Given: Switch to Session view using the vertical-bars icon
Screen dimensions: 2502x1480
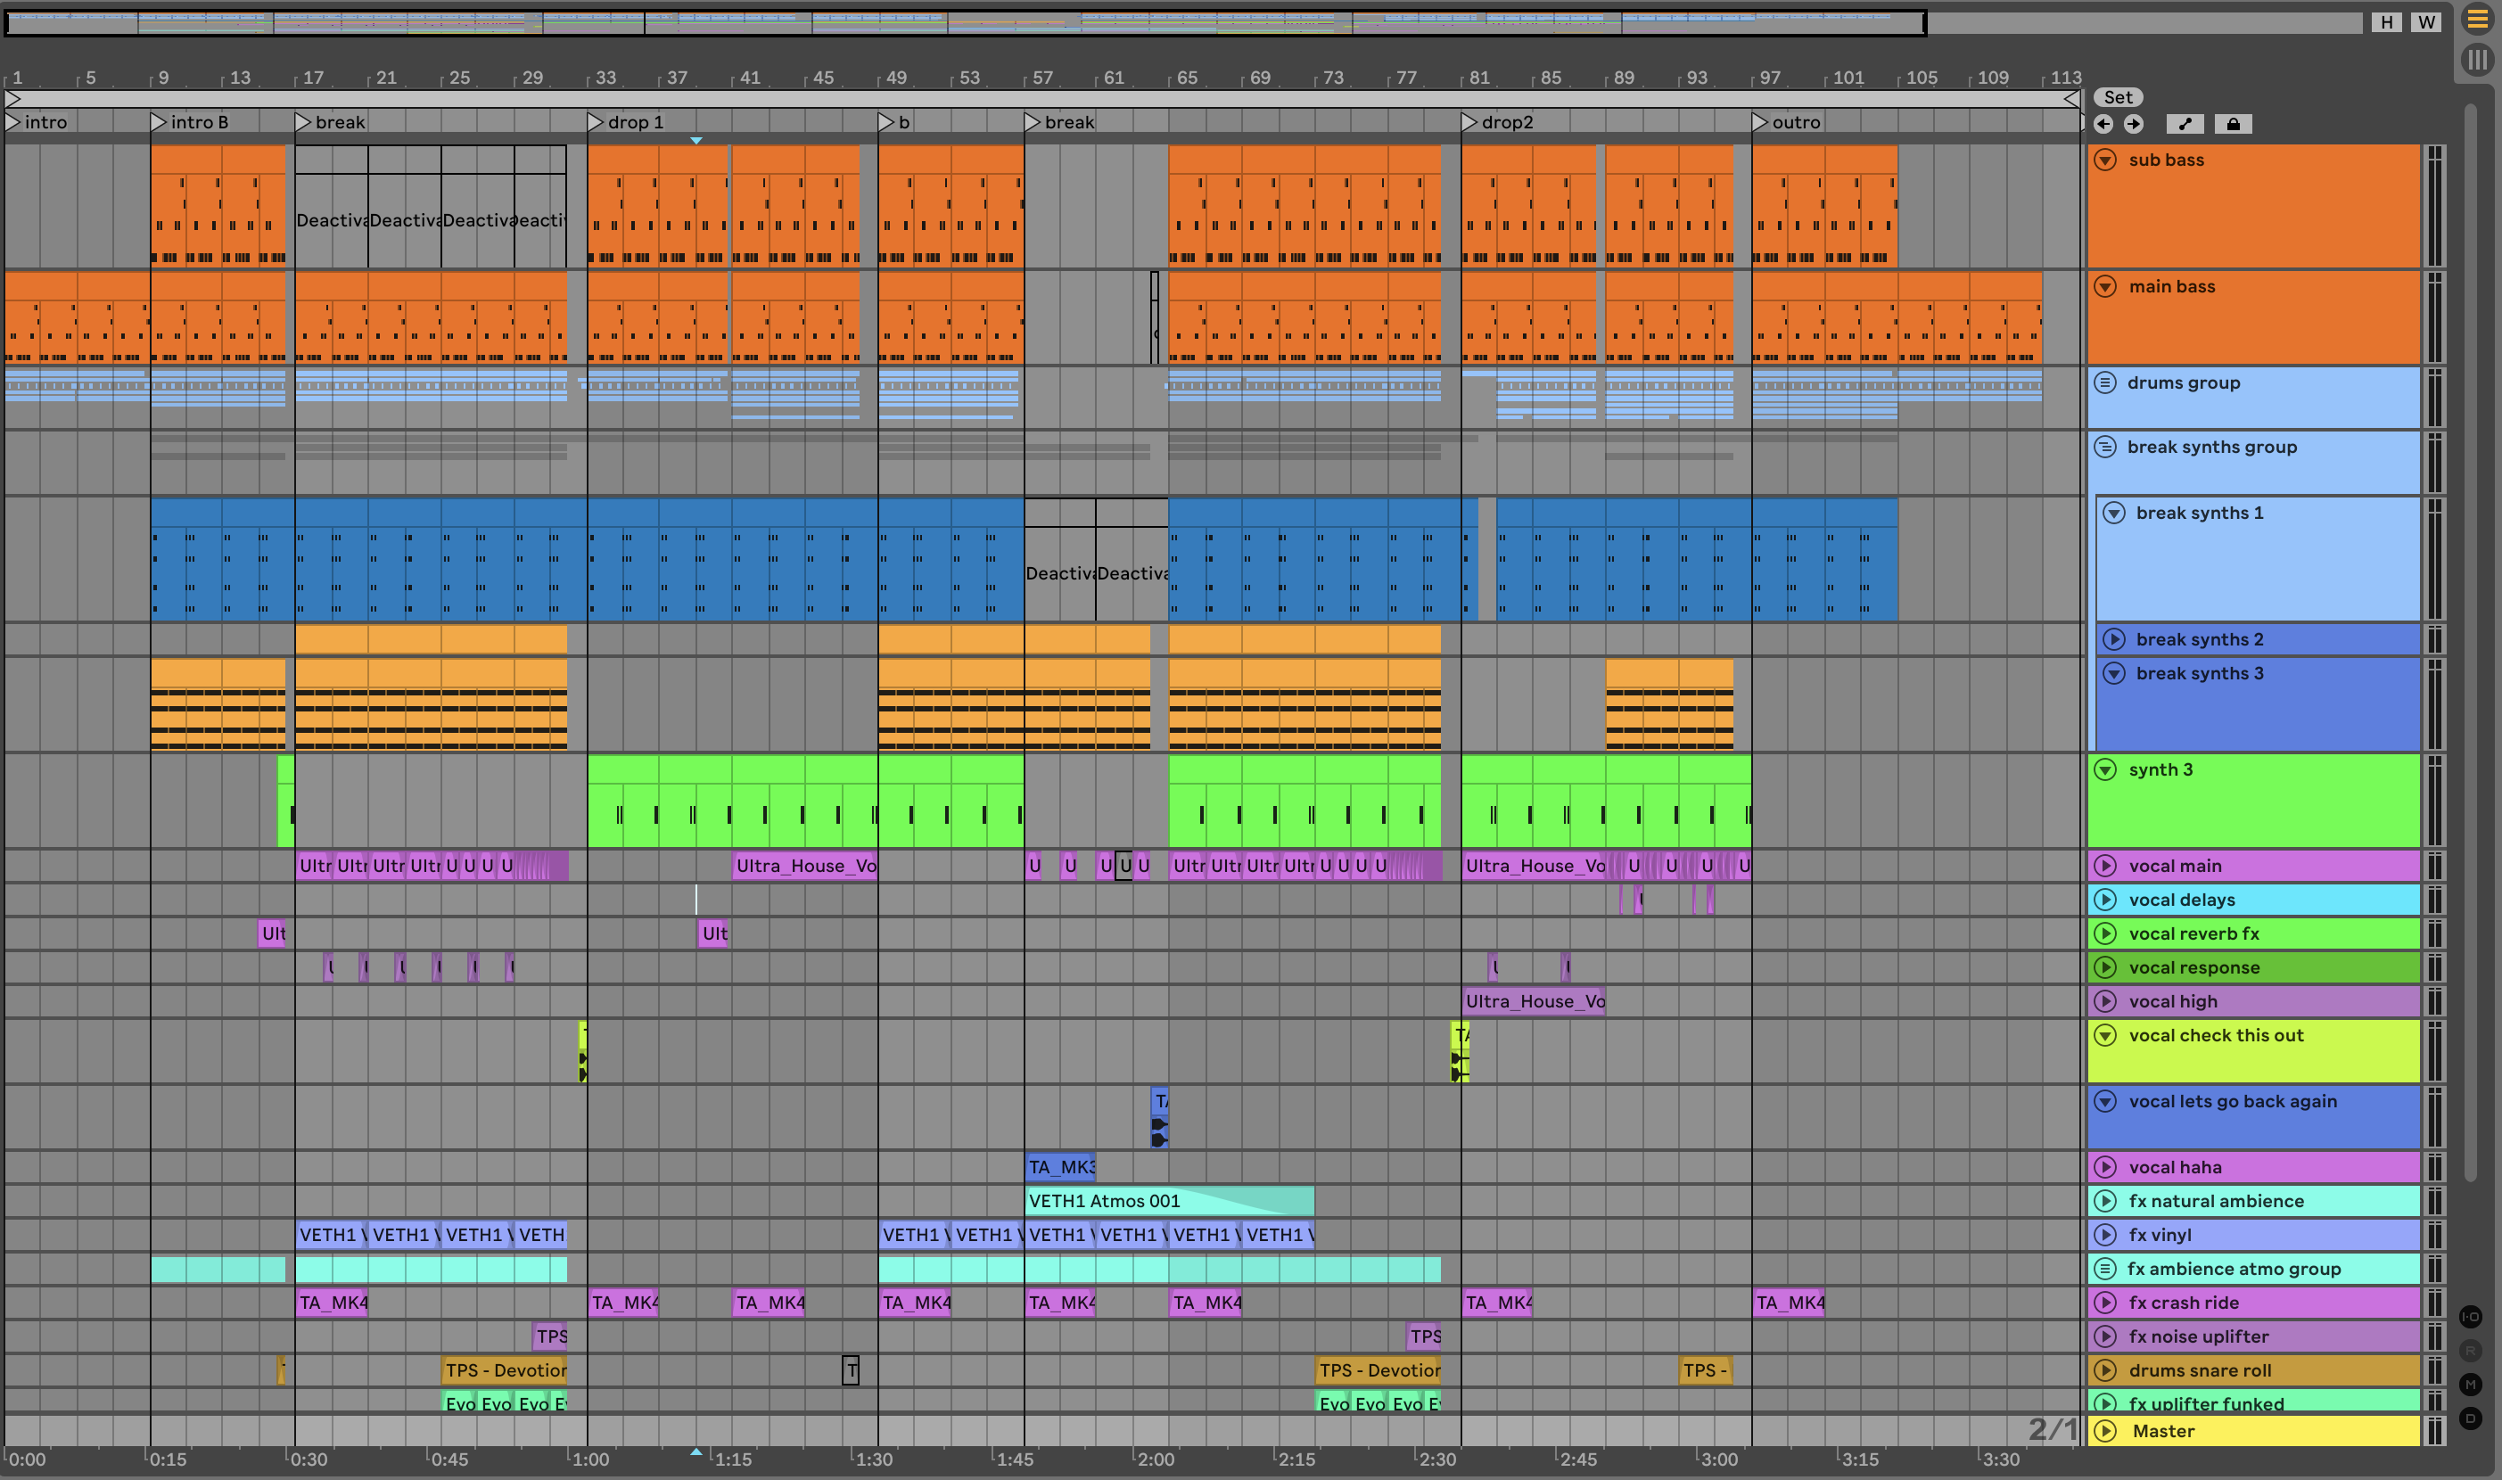Looking at the screenshot, I should (2477, 59).
